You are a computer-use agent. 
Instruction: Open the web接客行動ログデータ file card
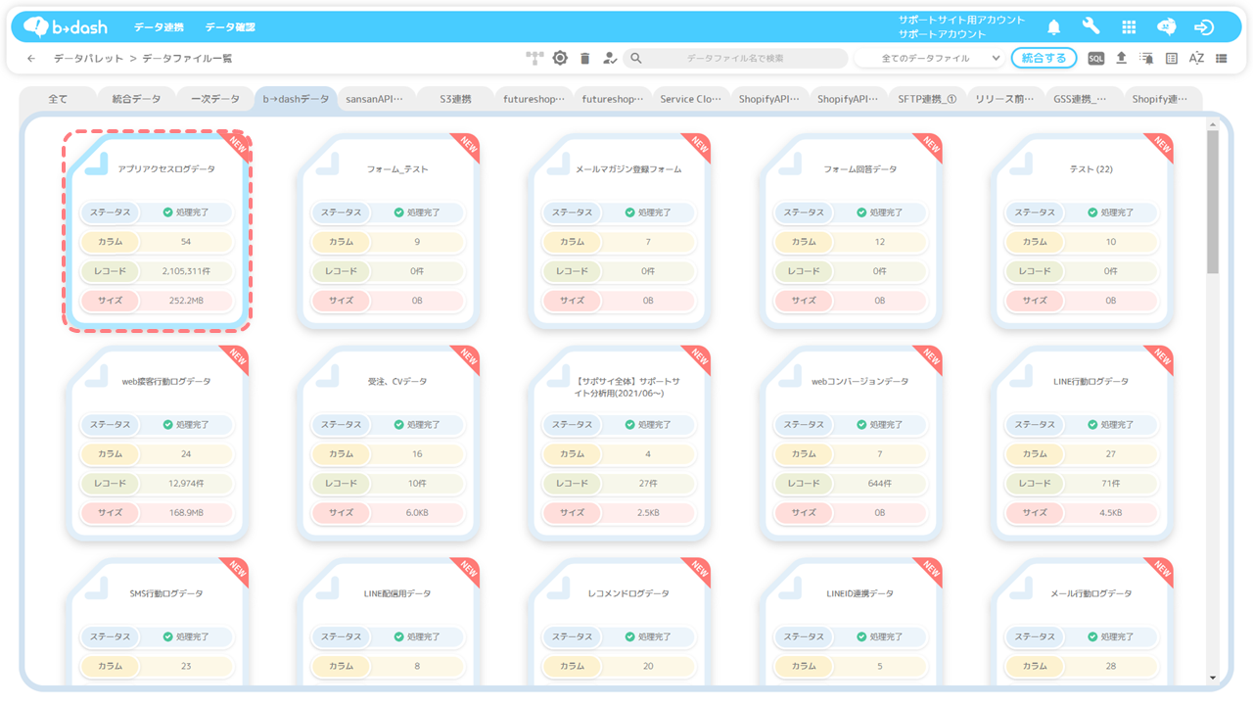coord(158,443)
